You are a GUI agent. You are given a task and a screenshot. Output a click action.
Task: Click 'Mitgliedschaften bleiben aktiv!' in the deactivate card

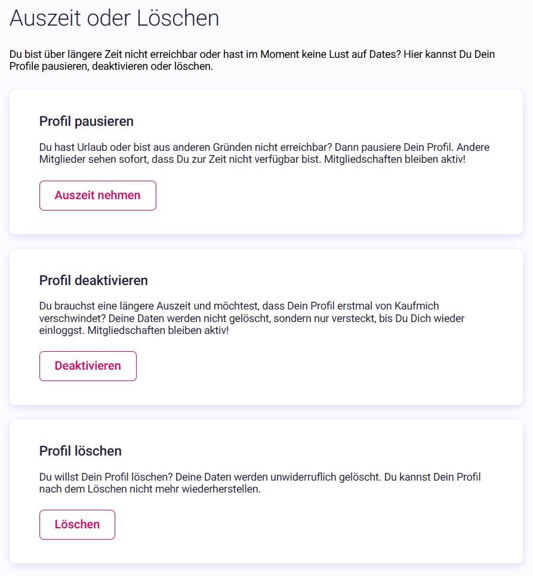pos(158,330)
